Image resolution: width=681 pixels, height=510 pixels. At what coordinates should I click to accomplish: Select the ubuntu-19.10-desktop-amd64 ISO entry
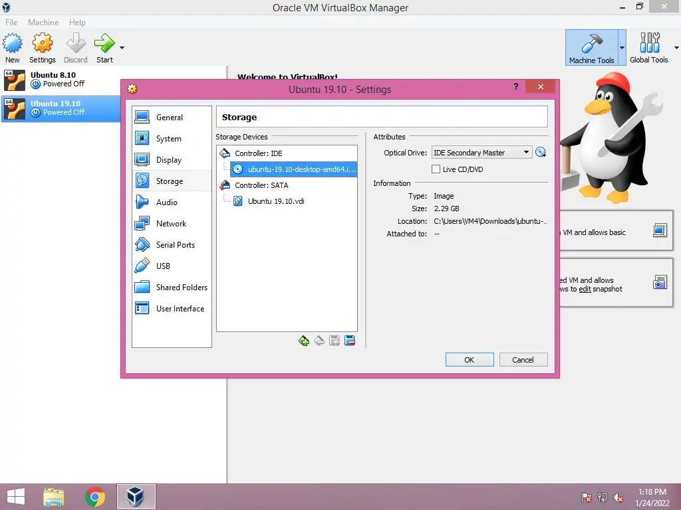[294, 169]
